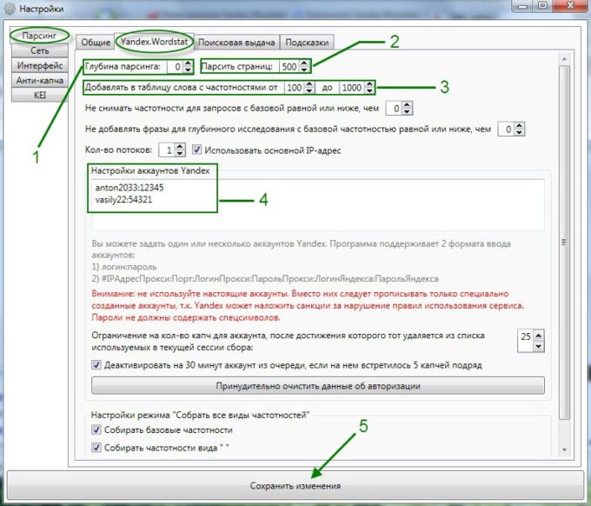Image resolution: width=591 pixels, height=506 pixels.
Task: Click the scrollbar down arrow
Action: (x=564, y=449)
